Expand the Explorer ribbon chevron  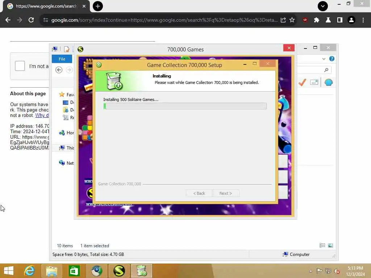pos(324,59)
